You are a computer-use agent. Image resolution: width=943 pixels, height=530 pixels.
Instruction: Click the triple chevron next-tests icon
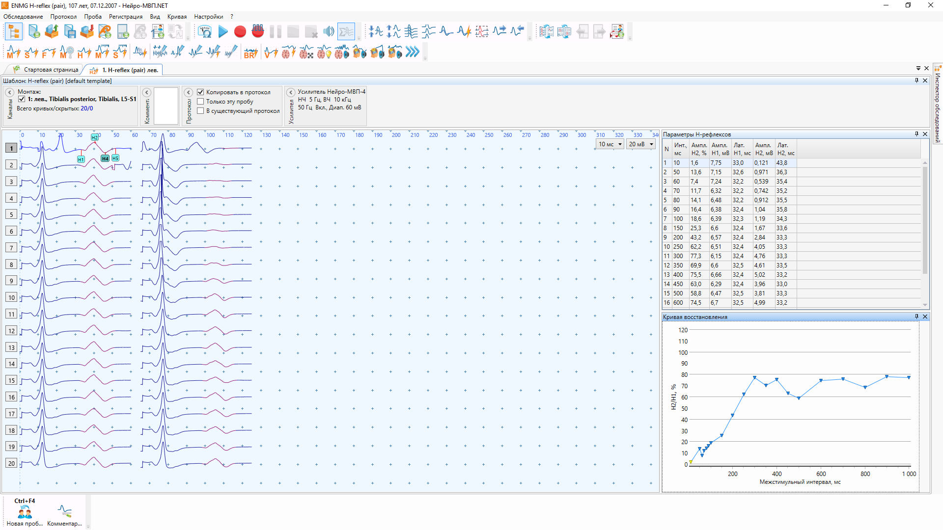[413, 52]
